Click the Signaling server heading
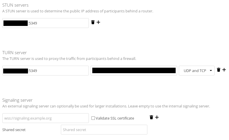 pyautogui.click(x=17, y=100)
